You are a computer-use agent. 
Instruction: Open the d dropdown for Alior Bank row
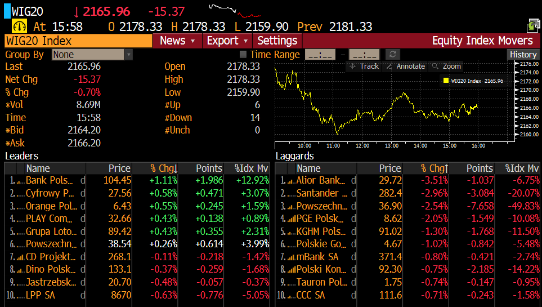tap(353, 181)
